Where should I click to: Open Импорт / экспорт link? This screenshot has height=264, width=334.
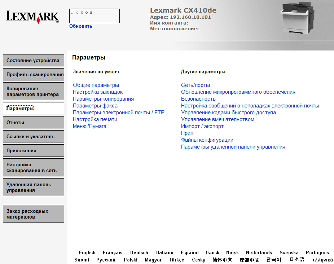click(x=202, y=126)
